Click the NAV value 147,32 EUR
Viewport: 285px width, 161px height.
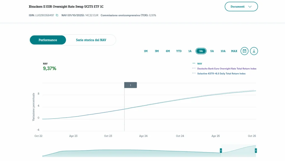[92, 15]
